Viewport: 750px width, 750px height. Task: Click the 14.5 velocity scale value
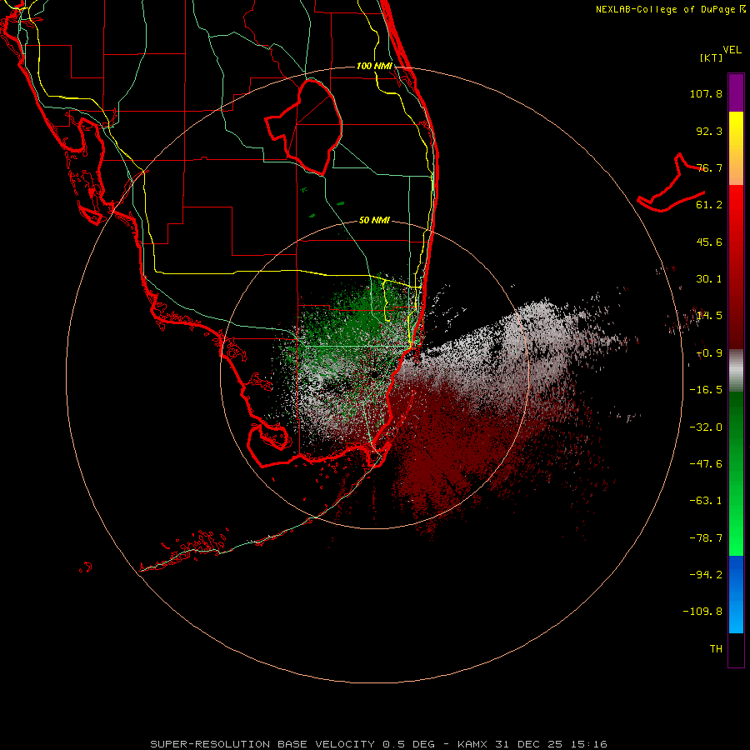coord(709,316)
